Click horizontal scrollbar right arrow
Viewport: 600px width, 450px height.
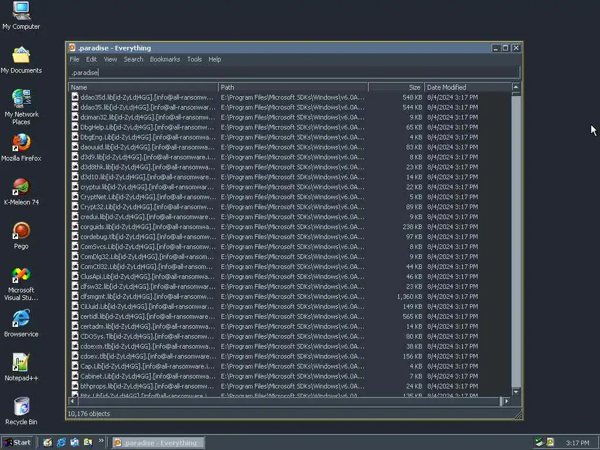[x=507, y=401]
